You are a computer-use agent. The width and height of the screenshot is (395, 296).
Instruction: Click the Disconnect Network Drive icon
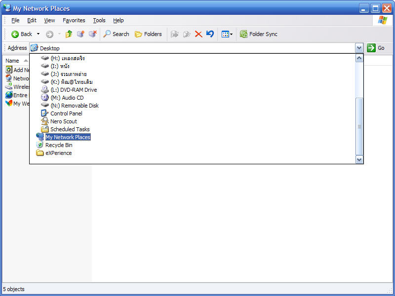(x=93, y=34)
